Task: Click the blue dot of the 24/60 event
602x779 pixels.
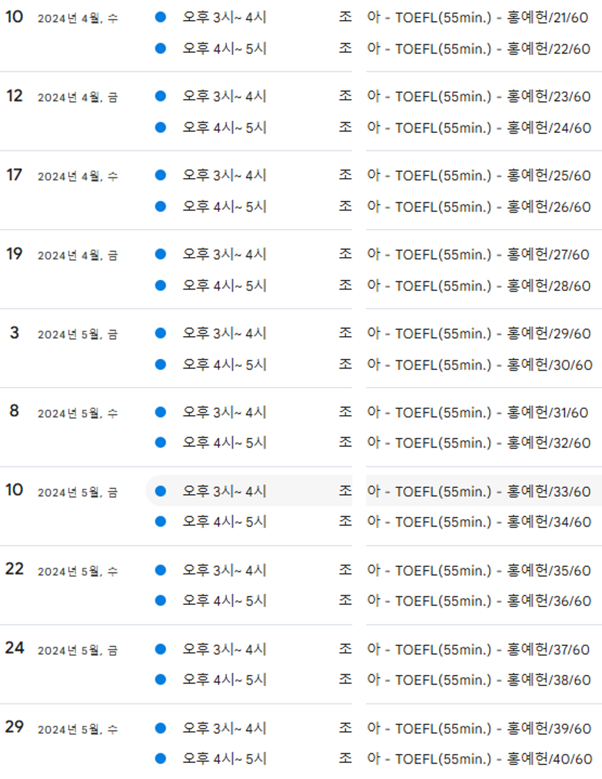Action: click(161, 128)
